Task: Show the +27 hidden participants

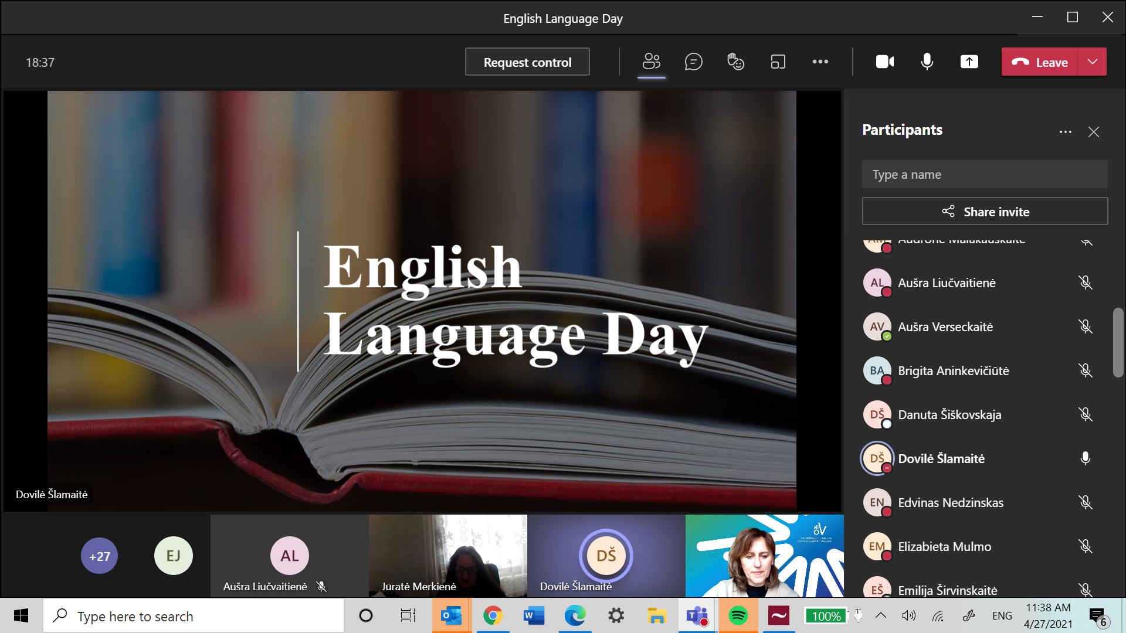Action: (x=99, y=556)
